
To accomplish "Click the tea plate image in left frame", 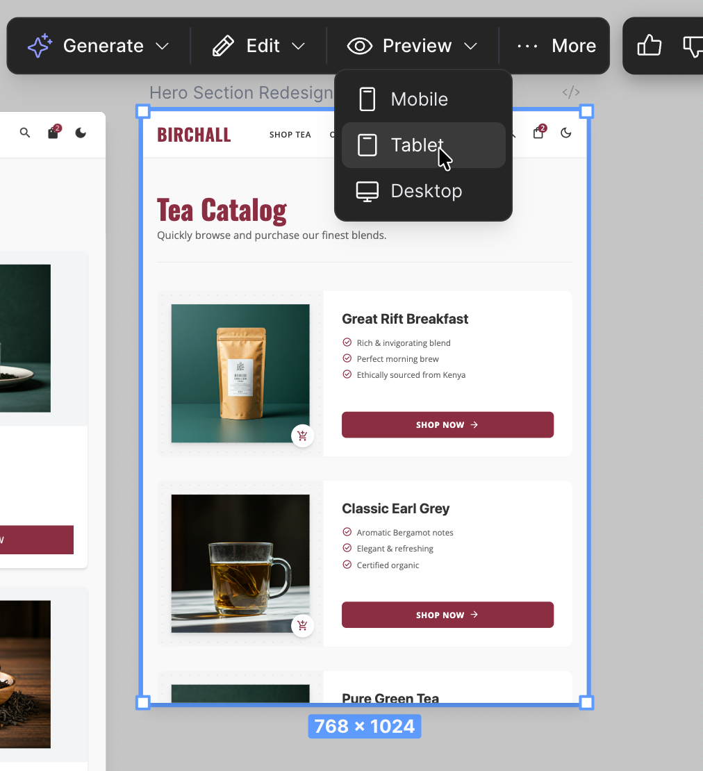I will tap(25, 338).
